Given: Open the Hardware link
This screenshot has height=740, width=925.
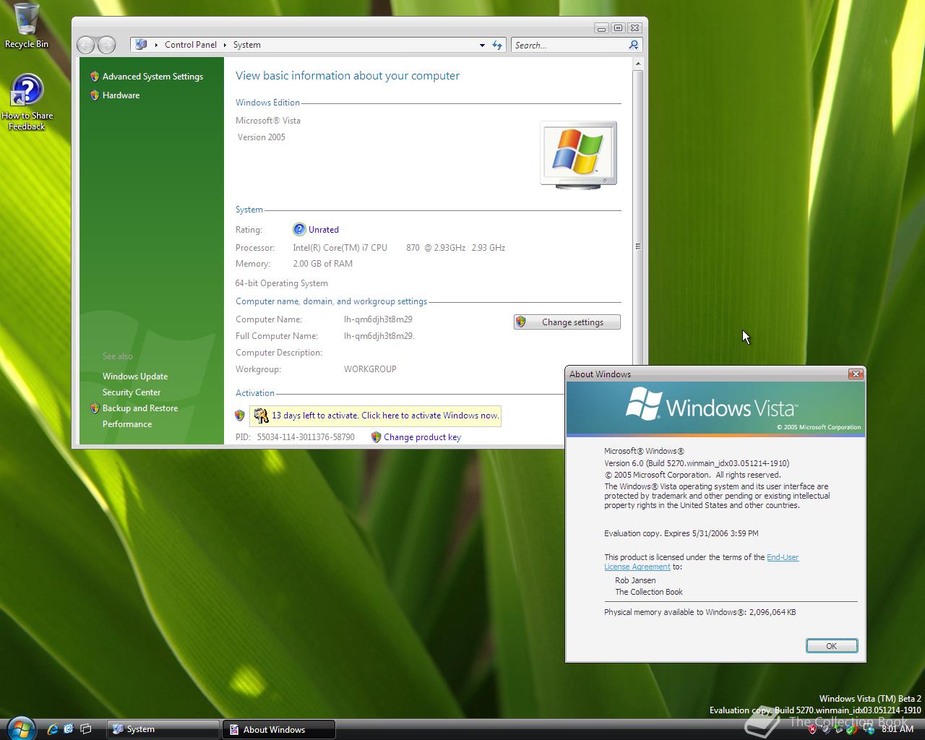Looking at the screenshot, I should point(121,95).
